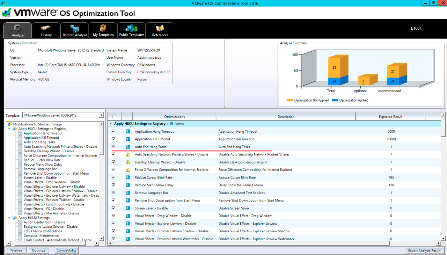The image size is (447, 255).
Task: Uncheck the Auto End Hang Tasks checkbox
Action: [x=113, y=147]
